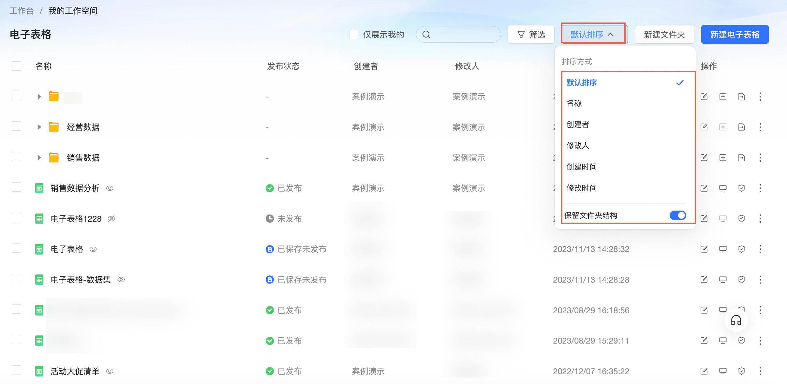
Task: Toggle off 保留文件夹结构 switch
Action: (677, 215)
